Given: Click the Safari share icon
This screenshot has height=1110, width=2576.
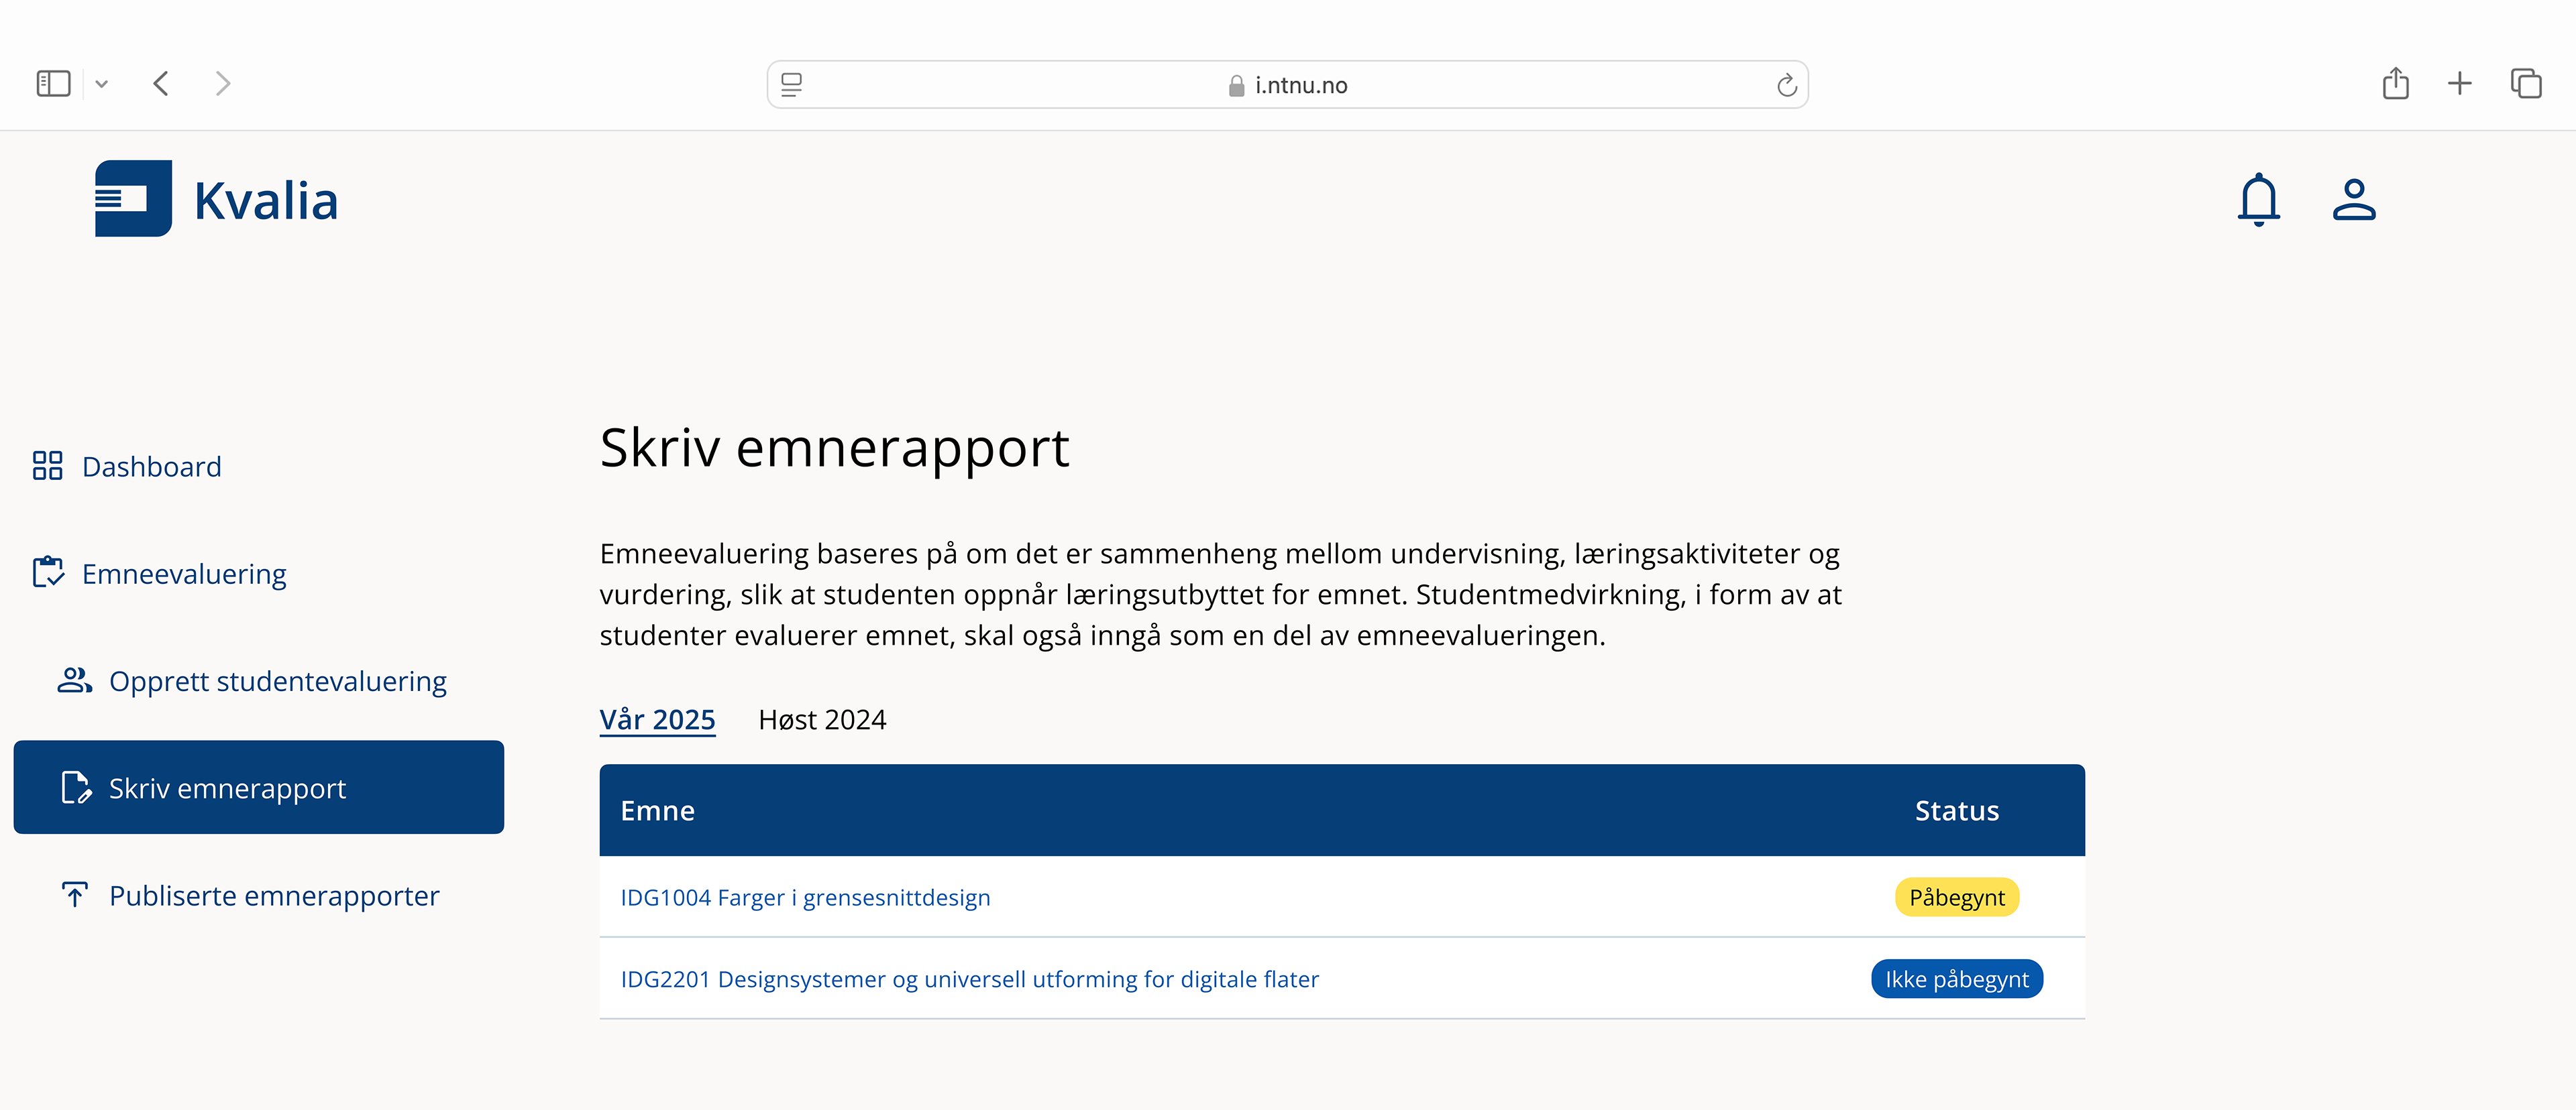Looking at the screenshot, I should coord(2395,84).
